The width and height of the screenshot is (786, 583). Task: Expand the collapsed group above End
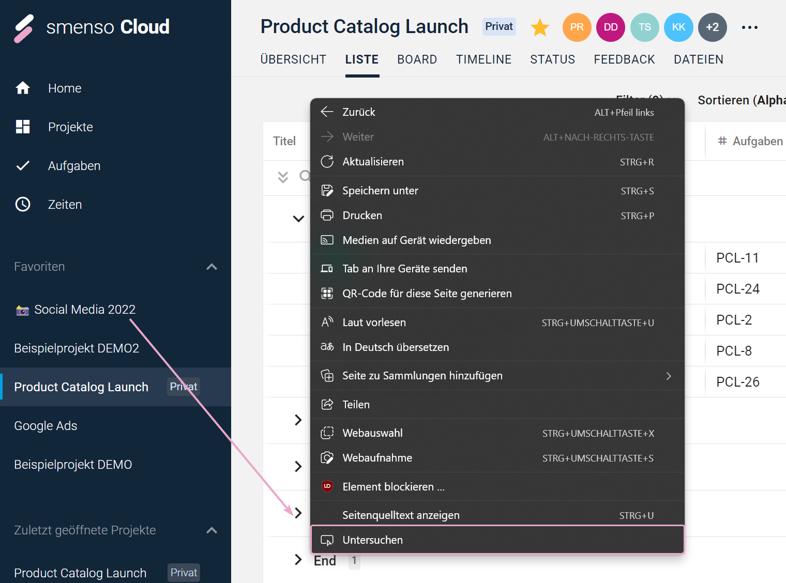point(298,513)
